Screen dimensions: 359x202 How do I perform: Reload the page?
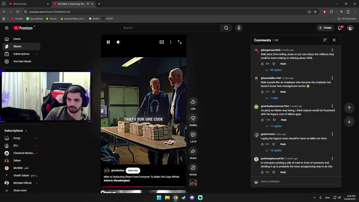(17, 12)
